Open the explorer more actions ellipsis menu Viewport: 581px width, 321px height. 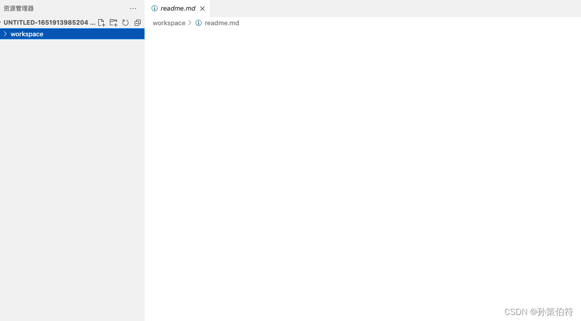pyautogui.click(x=133, y=9)
